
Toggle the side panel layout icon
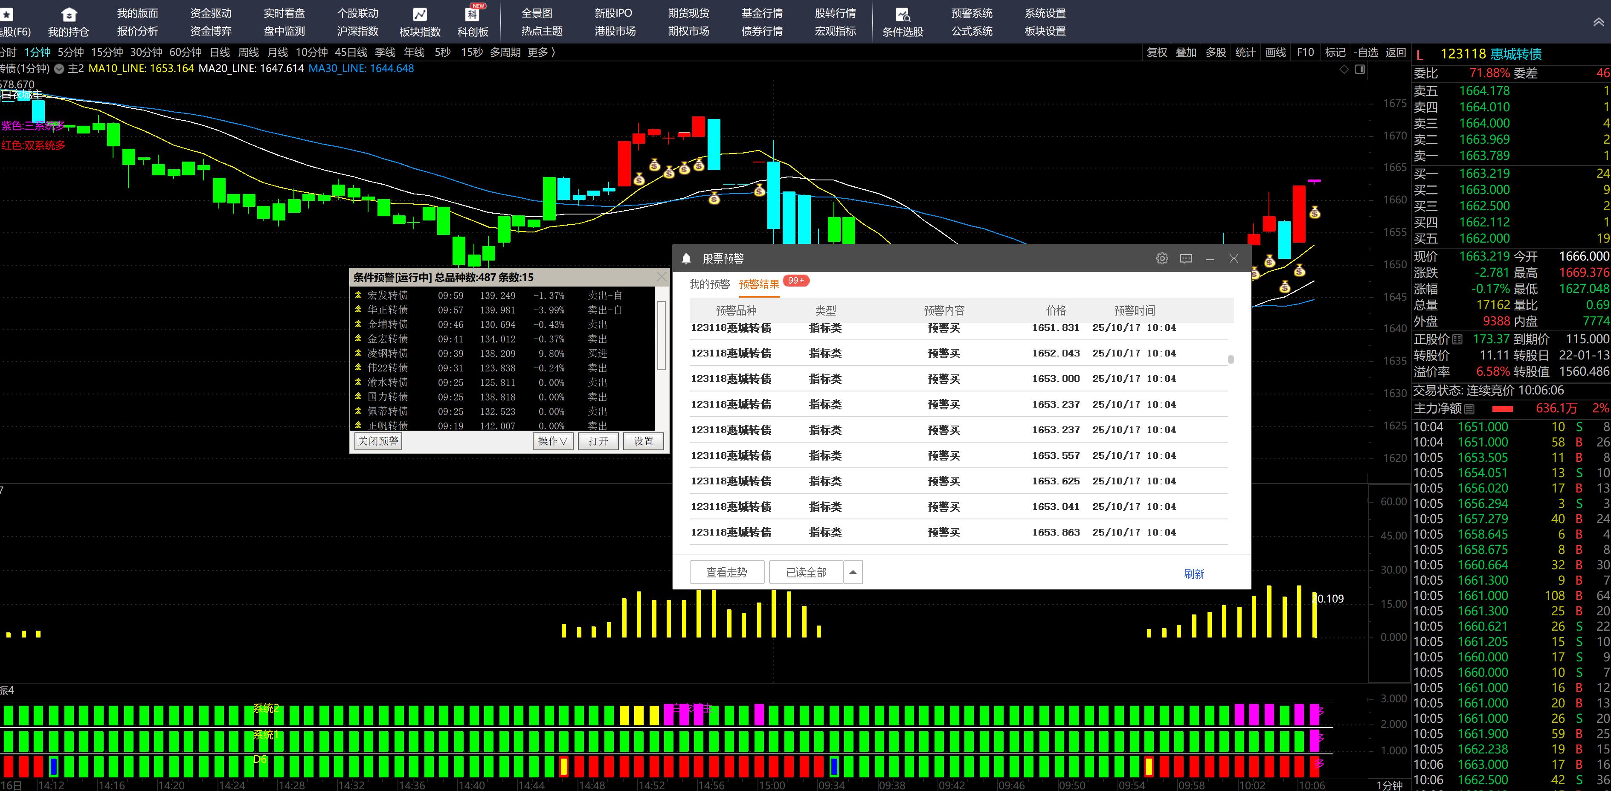click(1360, 70)
